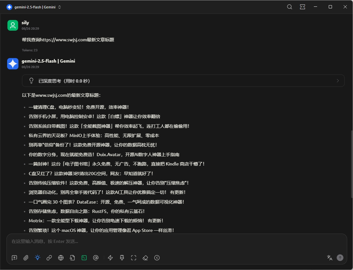Create a new topic with the message-plus icon
Image resolution: width=353 pixels, height=270 pixels.
pyautogui.click(x=15, y=258)
